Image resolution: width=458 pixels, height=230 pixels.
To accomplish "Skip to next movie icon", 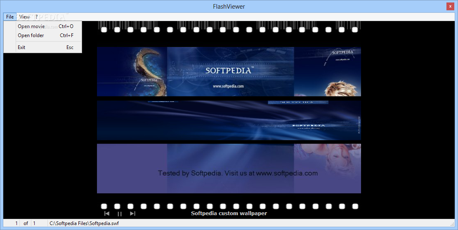I will 132,214.
